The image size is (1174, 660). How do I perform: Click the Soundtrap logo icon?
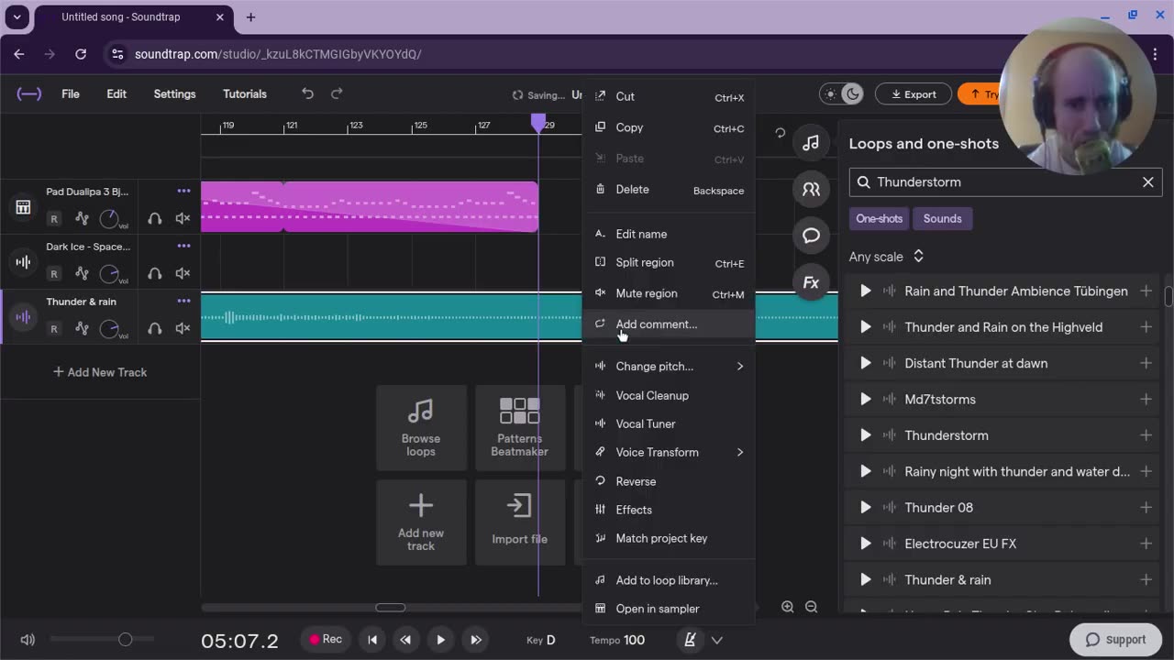29,93
